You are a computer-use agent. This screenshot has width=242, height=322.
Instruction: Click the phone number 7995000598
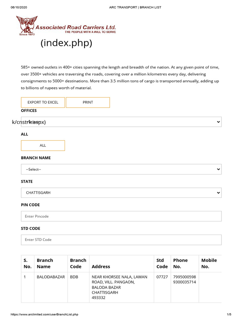tap(185, 277)
